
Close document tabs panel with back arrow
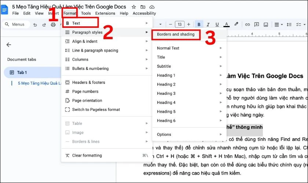click(9, 45)
